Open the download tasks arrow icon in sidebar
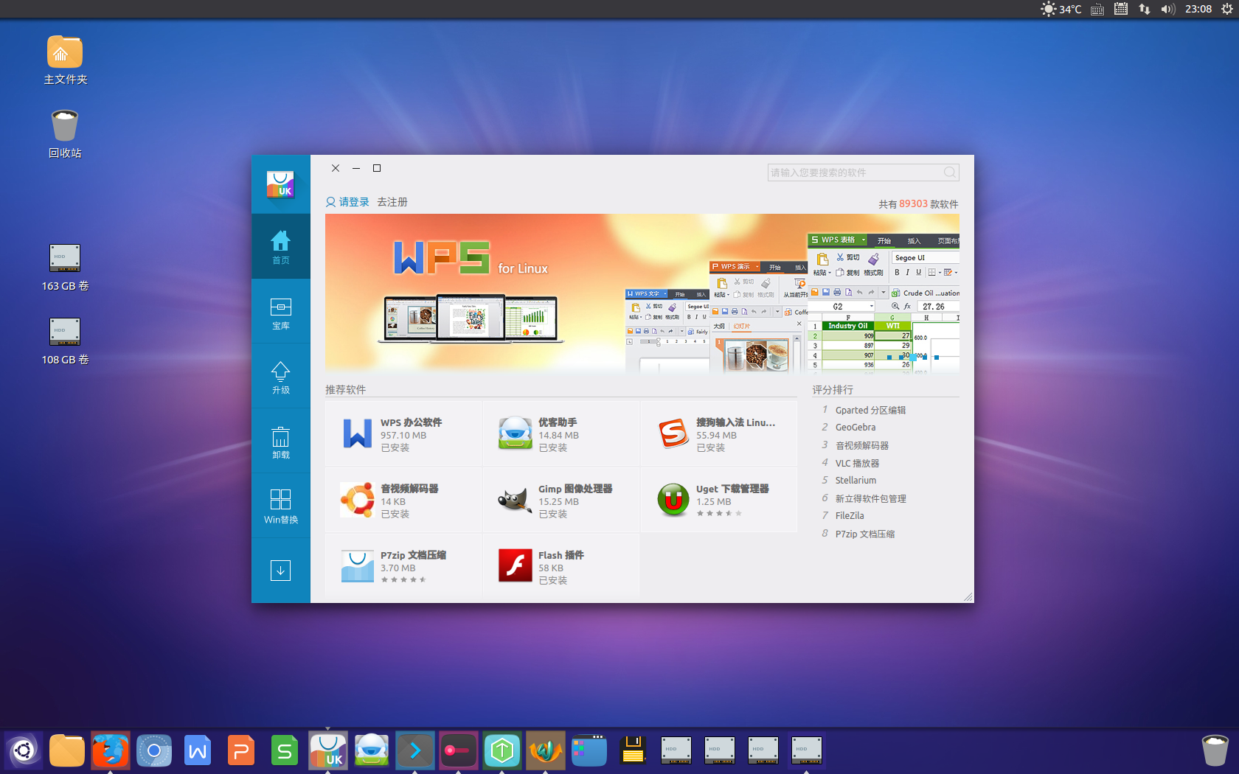The height and width of the screenshot is (774, 1239). point(281,571)
